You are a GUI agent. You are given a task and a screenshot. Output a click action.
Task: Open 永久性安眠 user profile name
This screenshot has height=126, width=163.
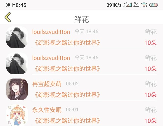point(47,110)
